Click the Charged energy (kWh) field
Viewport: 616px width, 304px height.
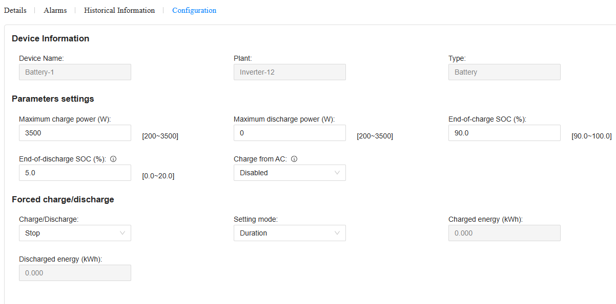[504, 233]
